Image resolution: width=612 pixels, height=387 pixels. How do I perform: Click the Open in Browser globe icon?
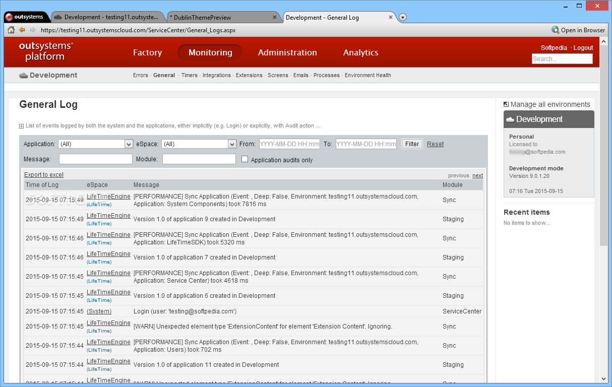[556, 30]
